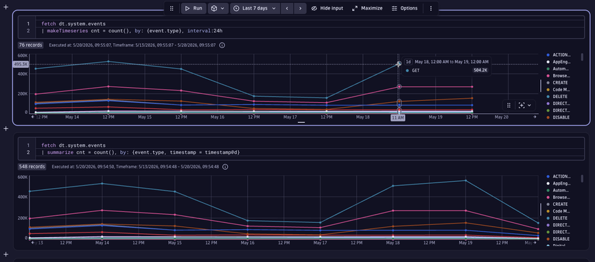Open the Last 7 days timeframe picker

pos(255,8)
